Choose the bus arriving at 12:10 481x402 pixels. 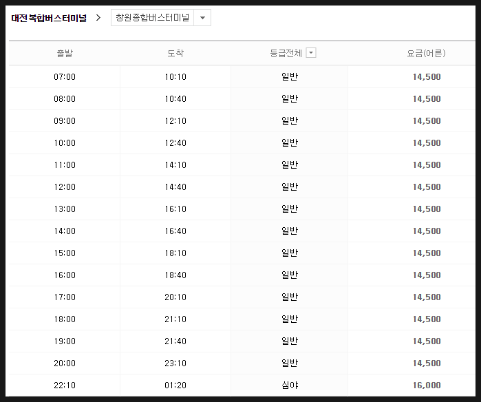click(242, 121)
